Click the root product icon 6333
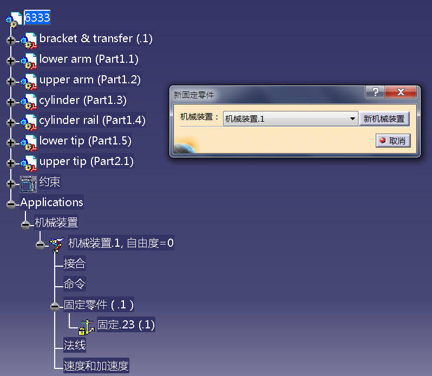 (14, 19)
